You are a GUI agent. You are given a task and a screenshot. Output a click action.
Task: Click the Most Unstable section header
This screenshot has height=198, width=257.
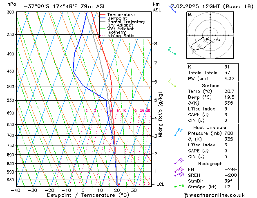point(210,128)
